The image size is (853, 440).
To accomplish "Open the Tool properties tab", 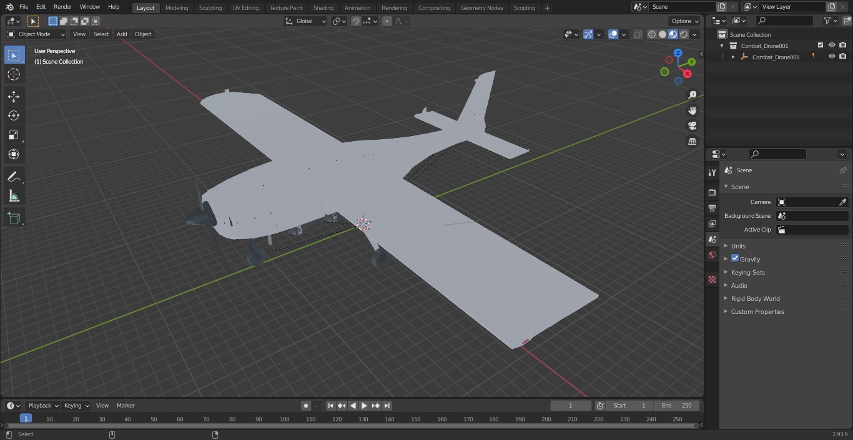I will pos(712,173).
